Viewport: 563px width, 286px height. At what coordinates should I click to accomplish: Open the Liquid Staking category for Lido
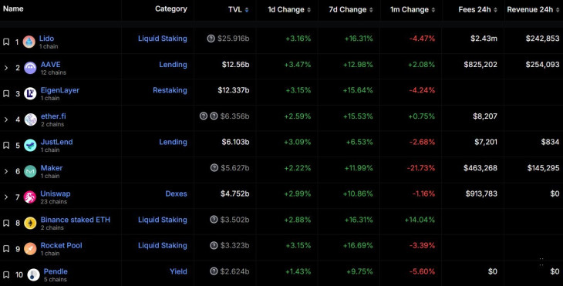pyautogui.click(x=162, y=39)
